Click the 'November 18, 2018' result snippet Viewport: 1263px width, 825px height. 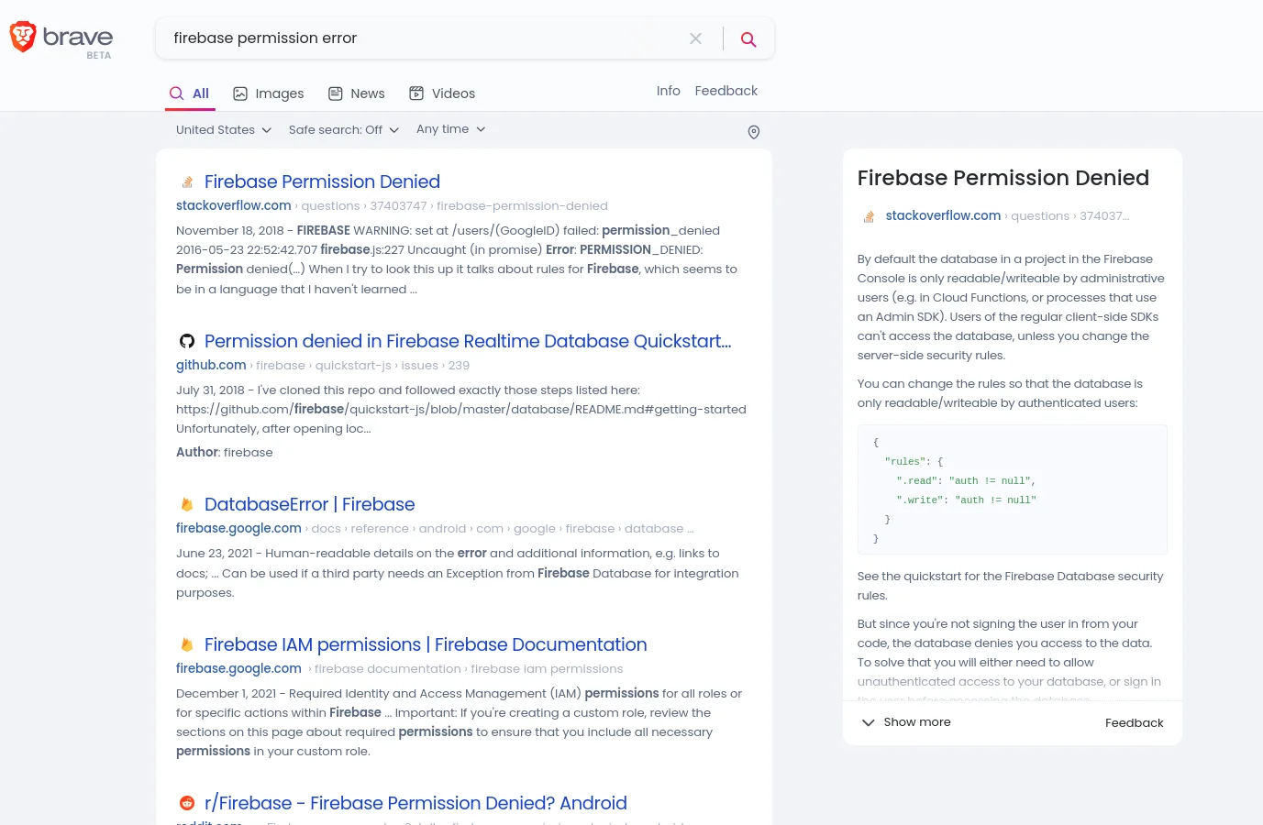click(x=457, y=259)
